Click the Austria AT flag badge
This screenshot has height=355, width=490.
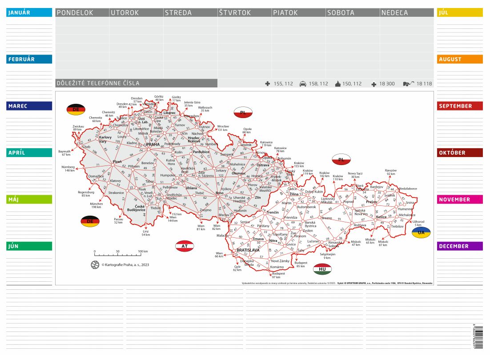185,246
